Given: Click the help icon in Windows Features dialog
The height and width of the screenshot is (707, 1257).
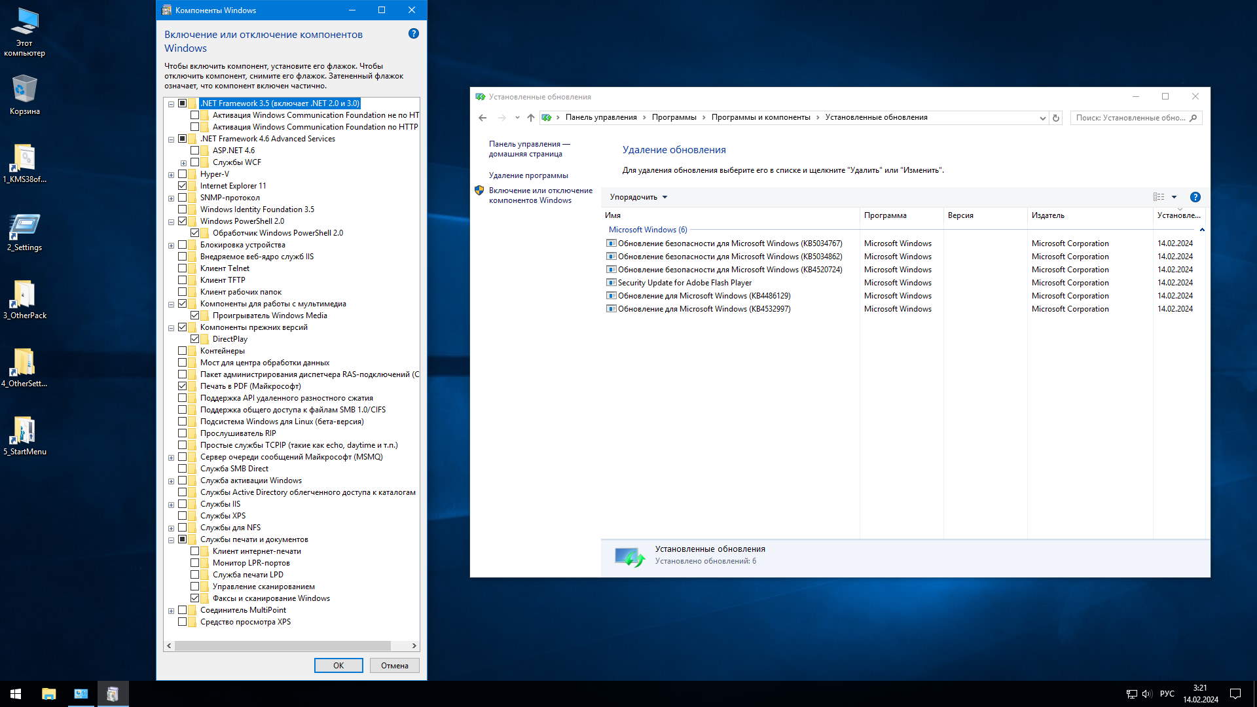Looking at the screenshot, I should point(413,33).
